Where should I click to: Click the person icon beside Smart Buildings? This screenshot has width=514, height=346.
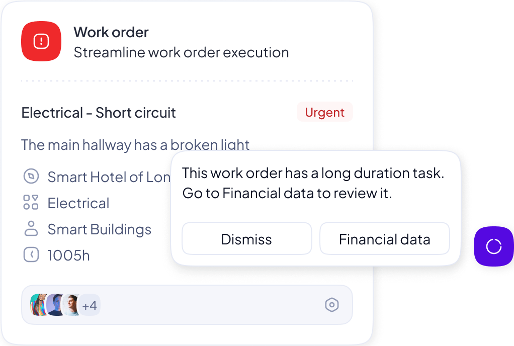[31, 229]
